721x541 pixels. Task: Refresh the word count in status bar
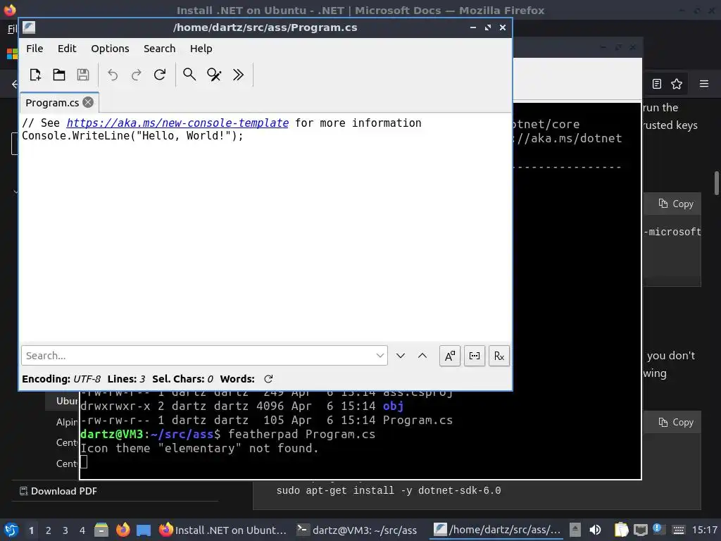point(268,378)
